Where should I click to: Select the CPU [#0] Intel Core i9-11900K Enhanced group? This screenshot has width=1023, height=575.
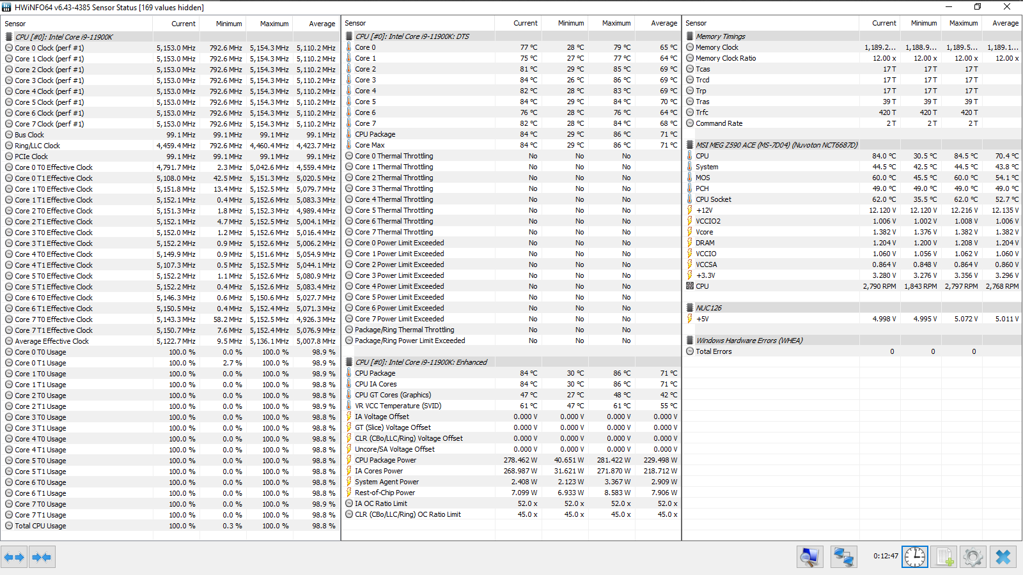[x=511, y=362]
